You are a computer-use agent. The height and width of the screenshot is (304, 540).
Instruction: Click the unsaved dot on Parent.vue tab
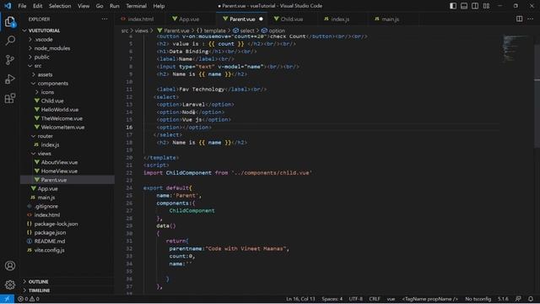point(261,19)
